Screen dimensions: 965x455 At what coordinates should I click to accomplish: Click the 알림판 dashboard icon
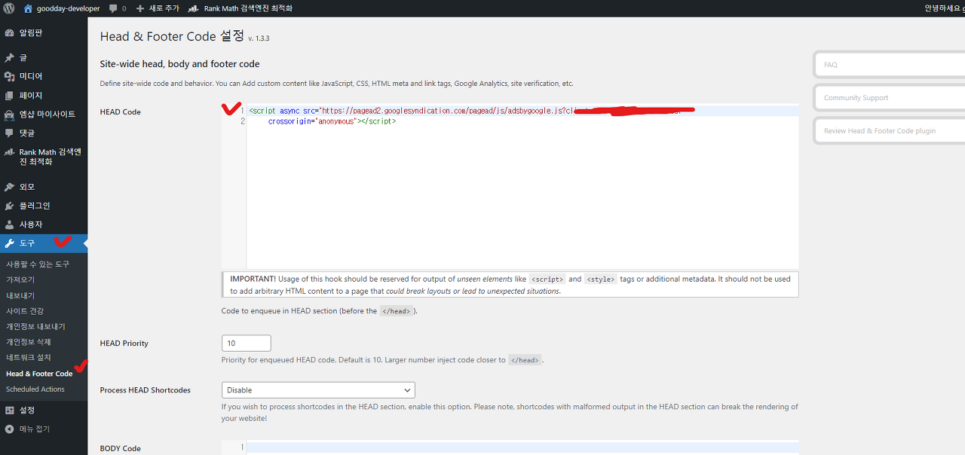click(x=9, y=33)
